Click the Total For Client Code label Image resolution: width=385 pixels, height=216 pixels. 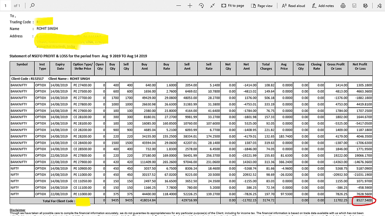(59, 201)
